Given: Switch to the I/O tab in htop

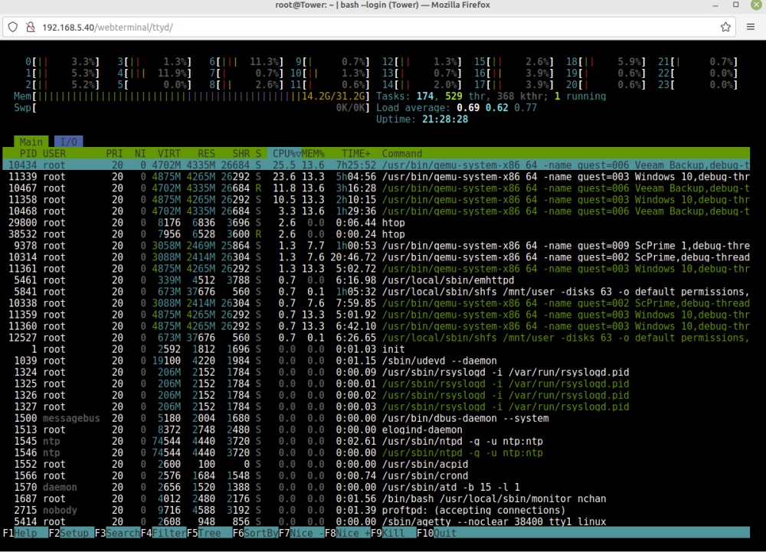Looking at the screenshot, I should click(x=68, y=142).
